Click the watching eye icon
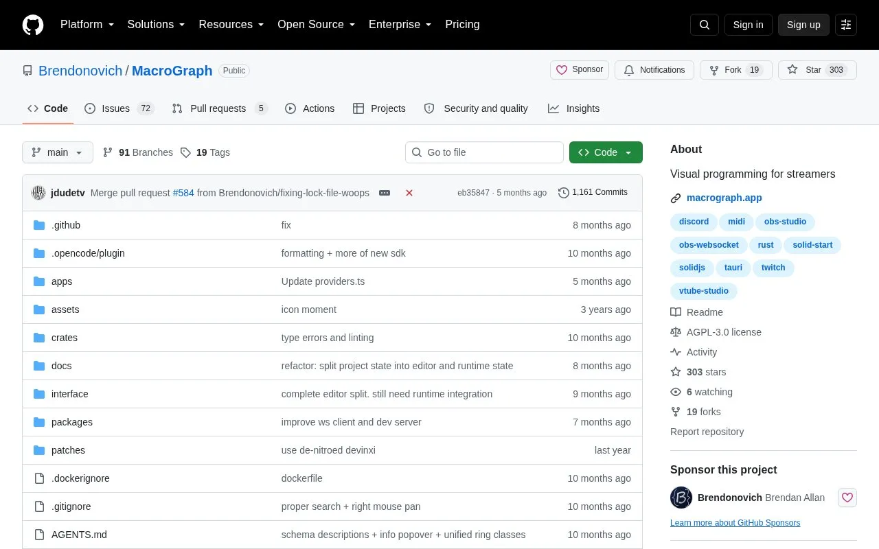Screen dimensions: 879x549 tap(676, 392)
